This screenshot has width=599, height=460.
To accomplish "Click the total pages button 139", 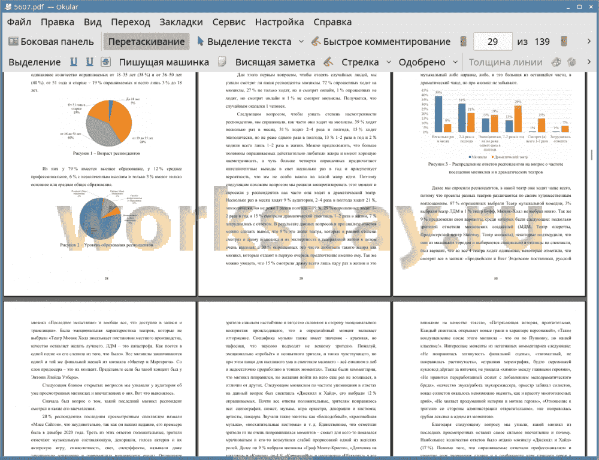I will tap(542, 42).
